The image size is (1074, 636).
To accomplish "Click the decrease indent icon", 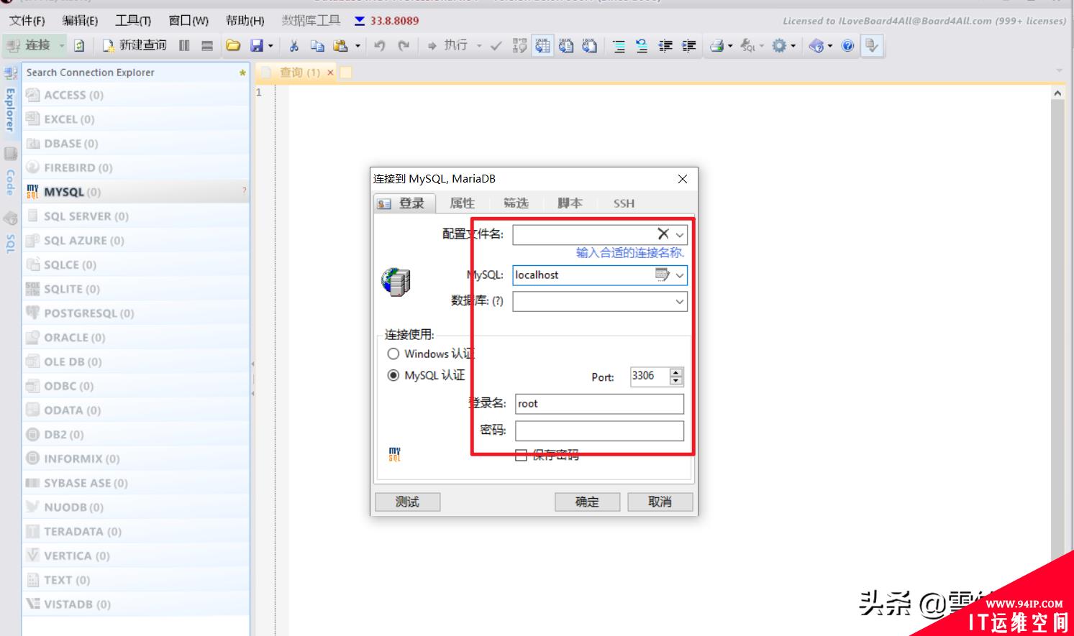I will coord(665,46).
